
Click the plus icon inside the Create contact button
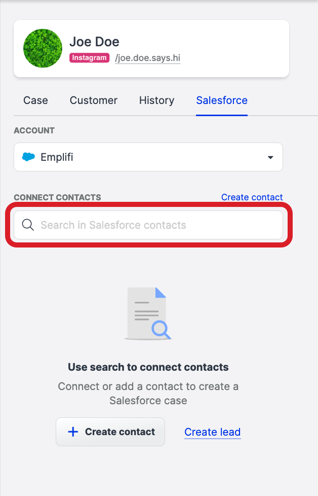tap(73, 432)
